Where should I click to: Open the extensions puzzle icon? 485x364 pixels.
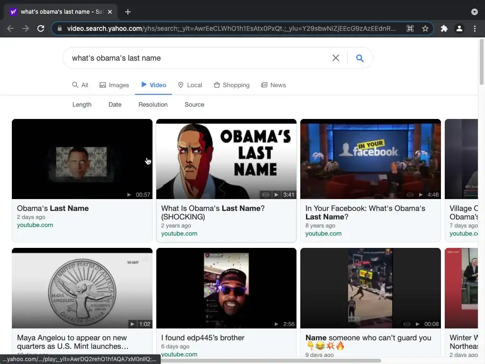(x=444, y=28)
